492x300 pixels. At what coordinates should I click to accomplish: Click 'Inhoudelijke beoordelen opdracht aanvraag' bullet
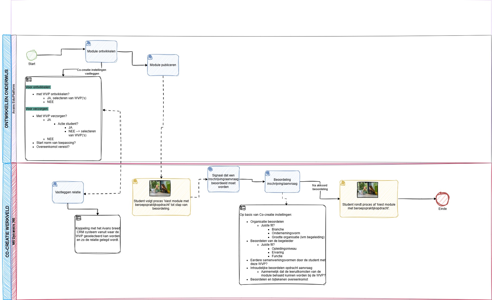(x=281, y=268)
